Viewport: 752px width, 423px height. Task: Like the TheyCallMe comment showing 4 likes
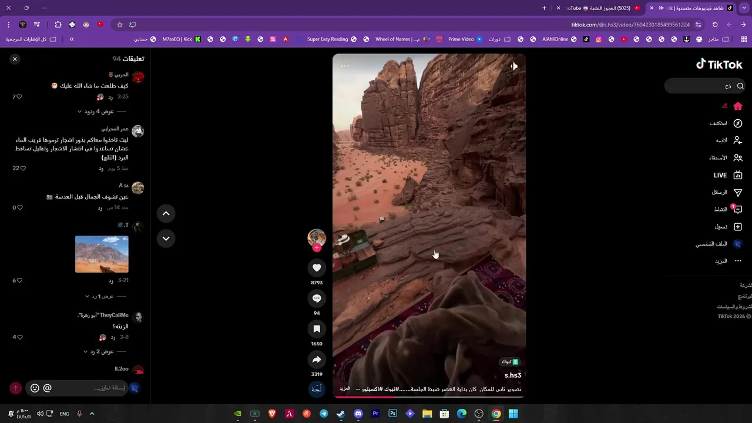[19, 337]
